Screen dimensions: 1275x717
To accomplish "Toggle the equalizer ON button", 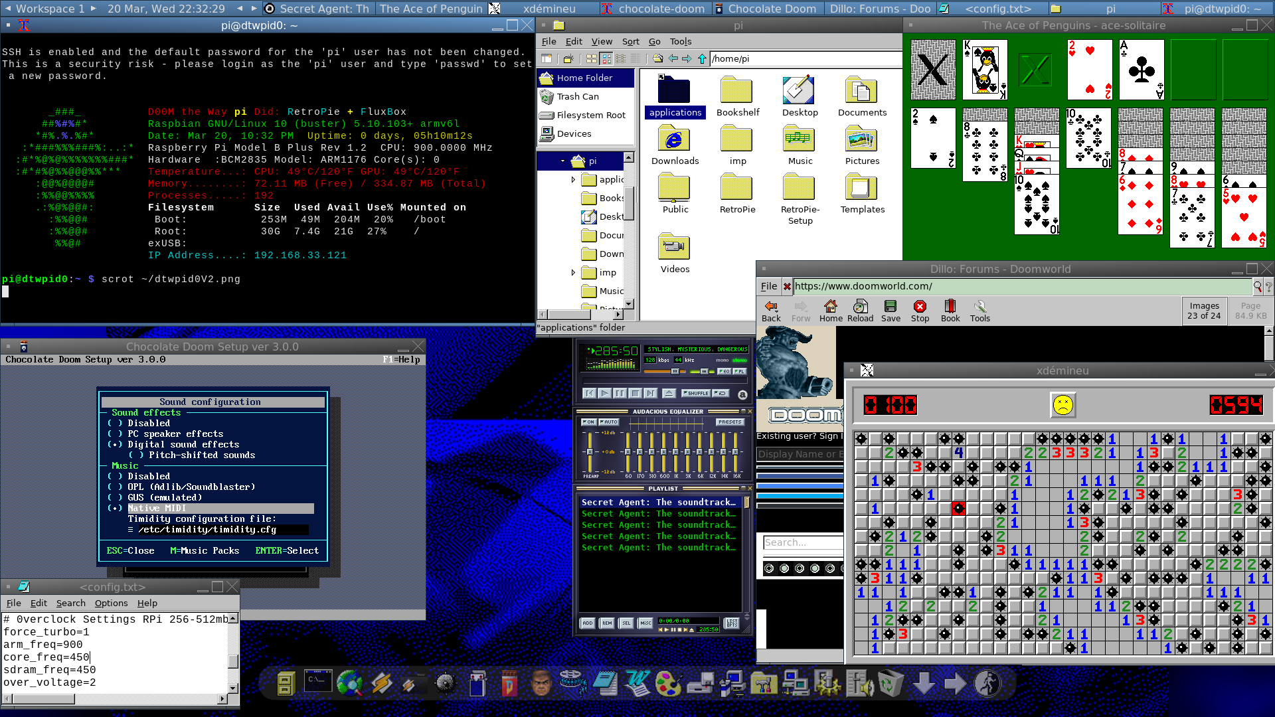I will [x=588, y=422].
